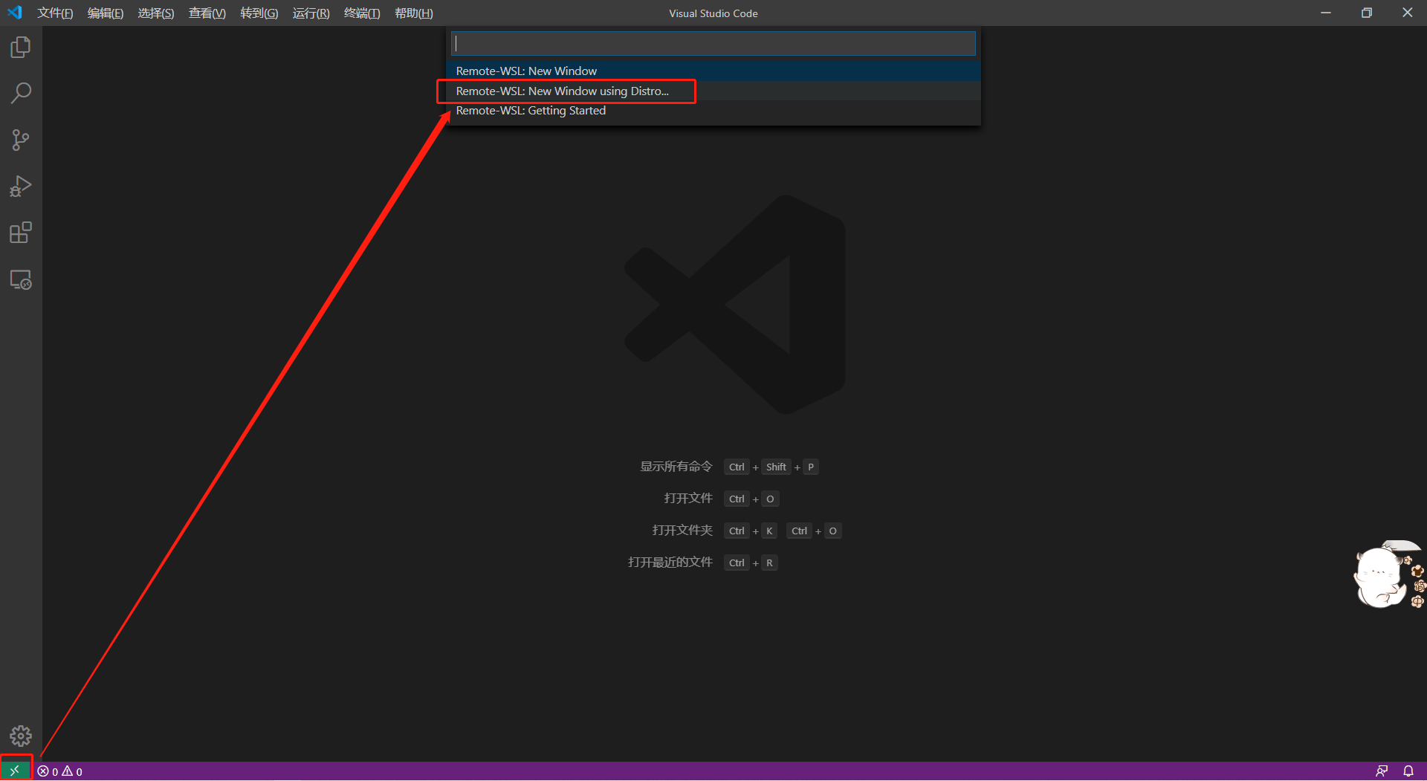The image size is (1427, 781).
Task: Close the Visual Studio Code window
Action: coord(1408,13)
